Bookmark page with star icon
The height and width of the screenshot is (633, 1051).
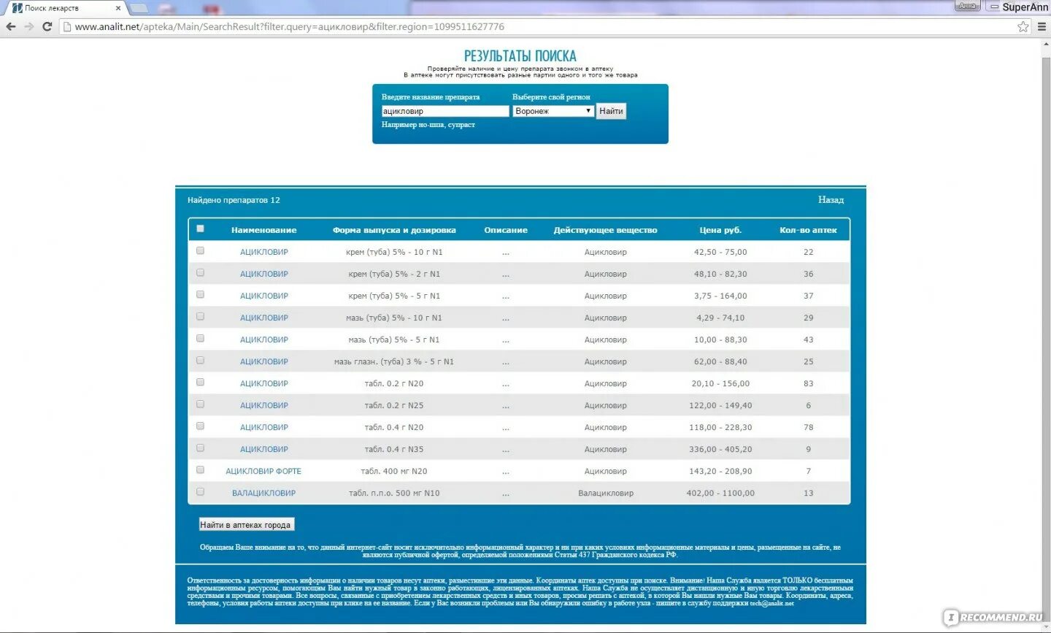tap(1023, 26)
